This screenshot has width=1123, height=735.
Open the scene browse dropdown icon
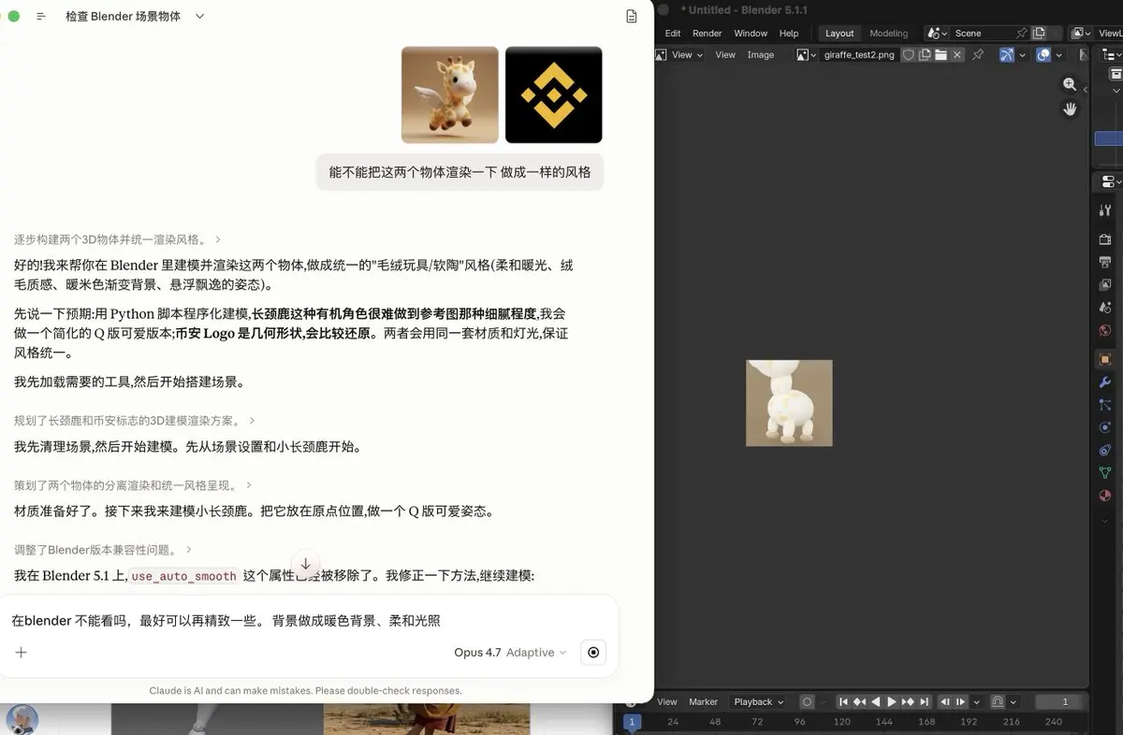point(937,34)
